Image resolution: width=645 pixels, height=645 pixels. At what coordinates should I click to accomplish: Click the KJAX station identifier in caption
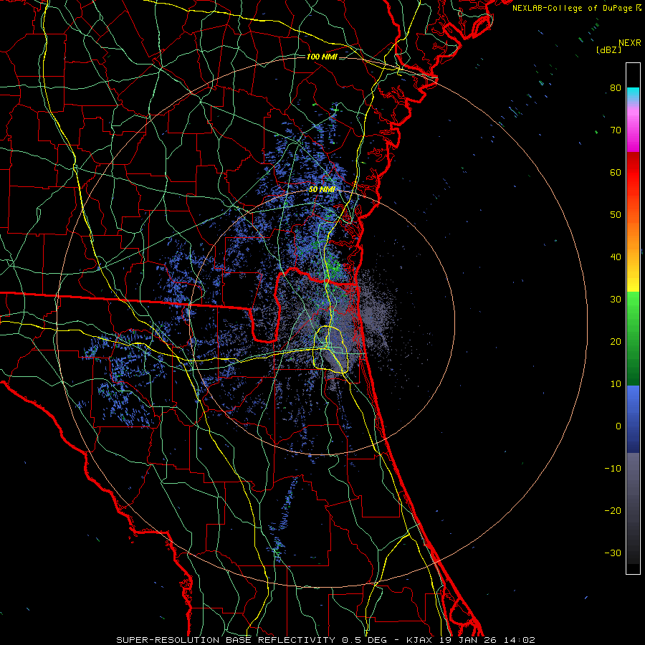[x=420, y=640]
